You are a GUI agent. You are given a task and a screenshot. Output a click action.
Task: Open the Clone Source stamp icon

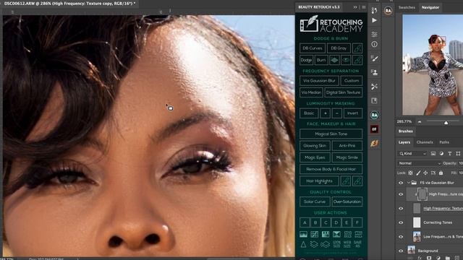(x=375, y=72)
